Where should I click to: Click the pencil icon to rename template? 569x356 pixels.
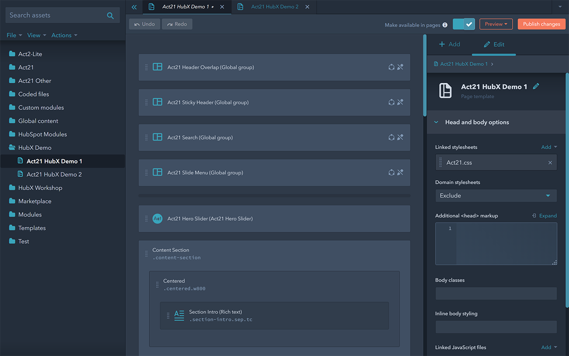click(536, 86)
